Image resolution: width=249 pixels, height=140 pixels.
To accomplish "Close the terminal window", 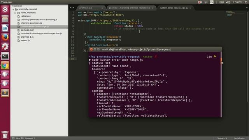I will (91, 49).
